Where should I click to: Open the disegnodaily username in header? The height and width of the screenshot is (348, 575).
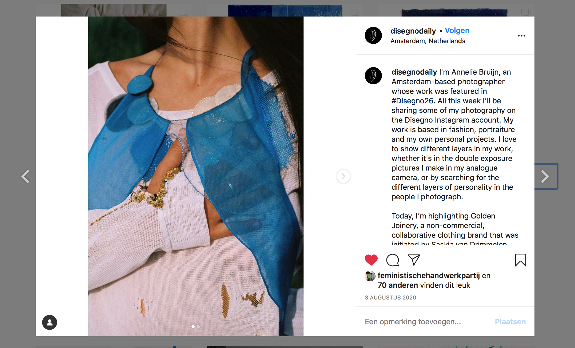413,31
